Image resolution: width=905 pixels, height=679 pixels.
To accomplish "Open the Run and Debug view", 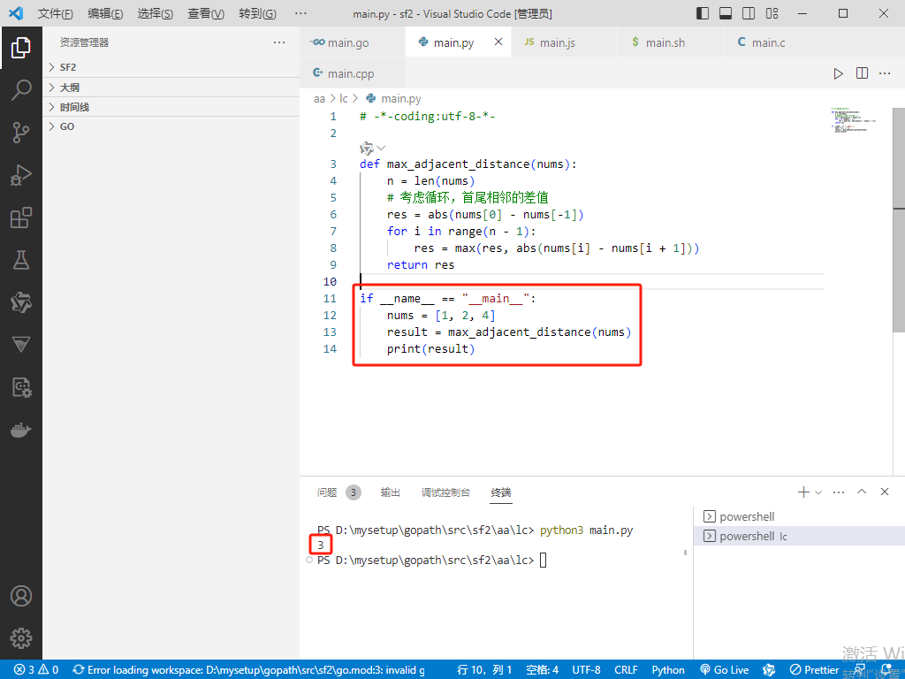I will tap(21, 175).
